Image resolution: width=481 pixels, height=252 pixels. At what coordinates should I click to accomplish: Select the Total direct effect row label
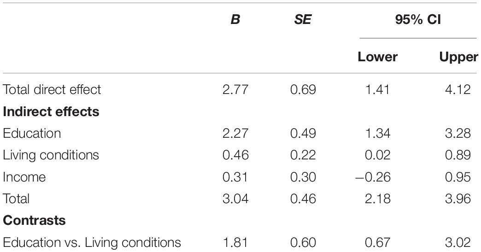coord(52,89)
